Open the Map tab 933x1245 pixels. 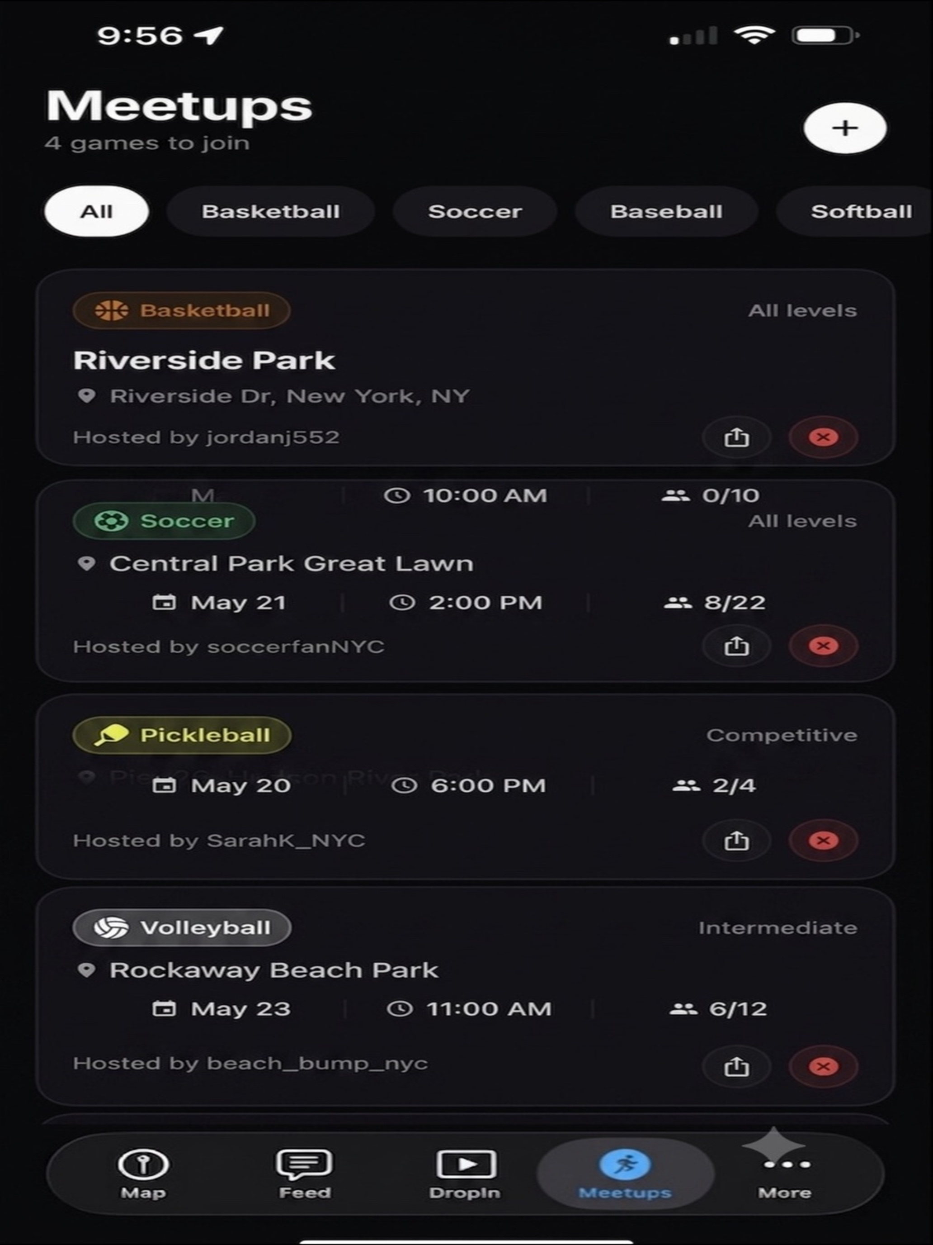tap(143, 1174)
